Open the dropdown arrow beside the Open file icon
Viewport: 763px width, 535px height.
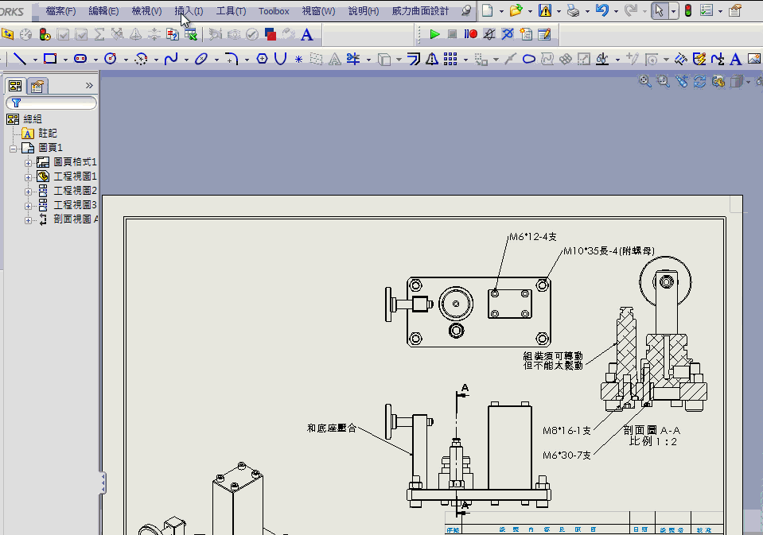pos(529,10)
